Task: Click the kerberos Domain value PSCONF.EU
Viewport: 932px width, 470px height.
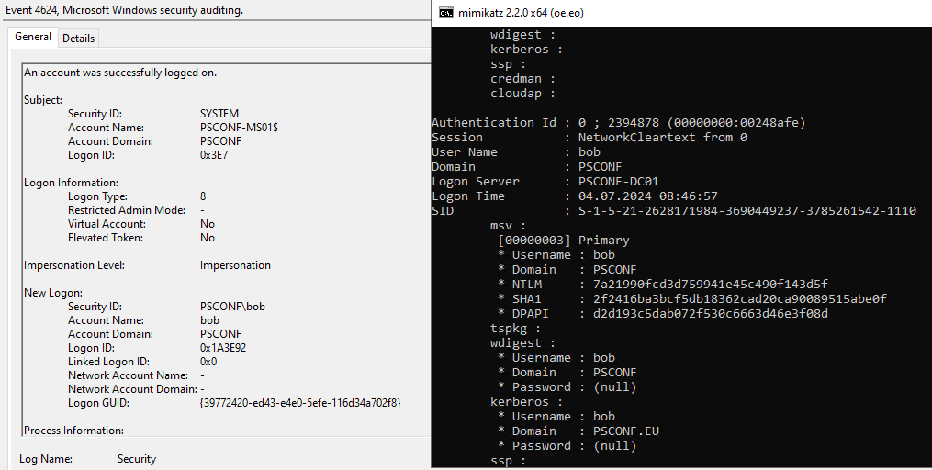Action: click(x=626, y=431)
